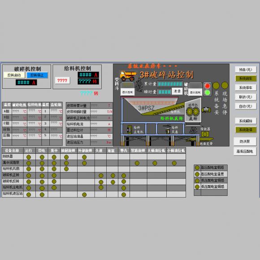Image resolution: width=260 pixels, height=260 pixels.
Task: Click the olive 系统急停 emergency stop button
Action: click(246, 130)
